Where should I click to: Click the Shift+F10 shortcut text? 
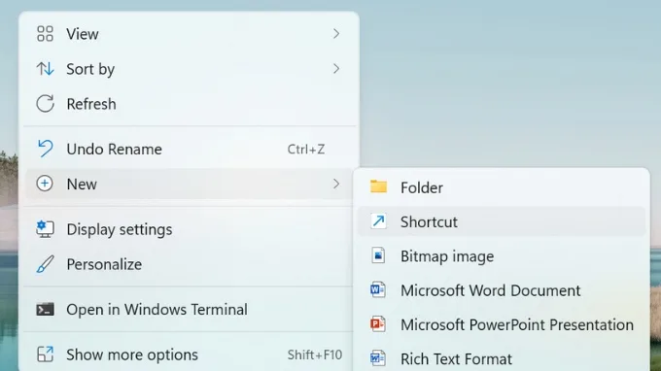[315, 354]
